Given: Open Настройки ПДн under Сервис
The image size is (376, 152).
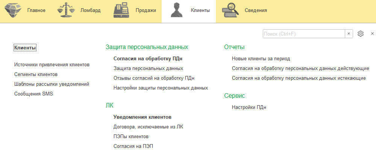Looking at the screenshot, I should (249, 107).
